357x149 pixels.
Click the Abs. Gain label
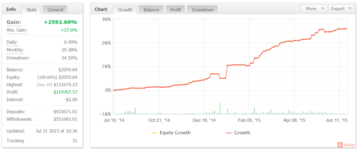click(x=17, y=30)
